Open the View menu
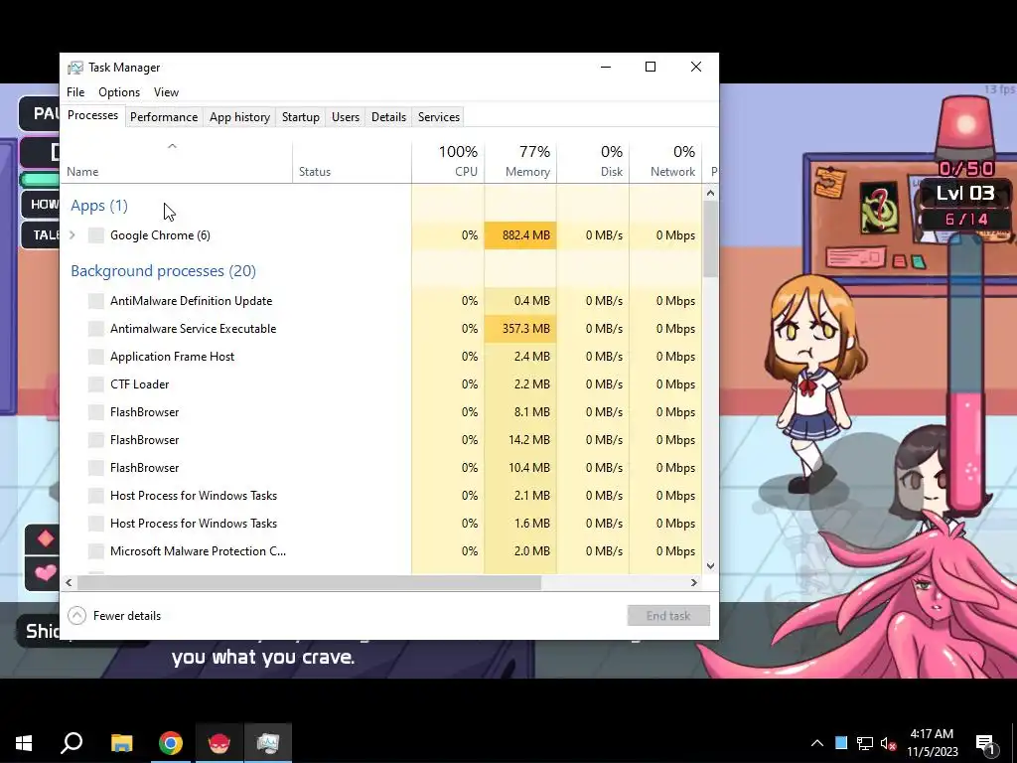 pyautogui.click(x=166, y=92)
